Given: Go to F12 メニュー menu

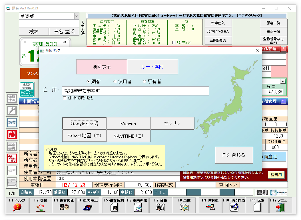Looking at the screenshot, I should point(281,205).
